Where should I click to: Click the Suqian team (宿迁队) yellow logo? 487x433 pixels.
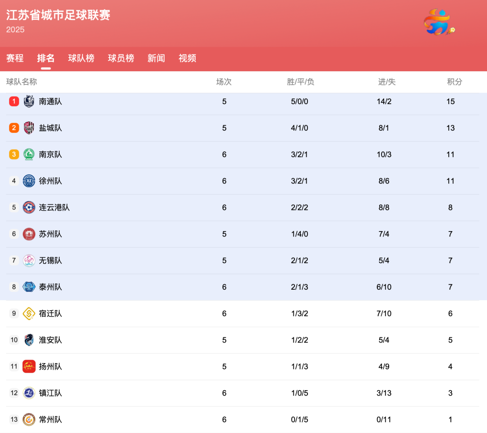point(29,314)
